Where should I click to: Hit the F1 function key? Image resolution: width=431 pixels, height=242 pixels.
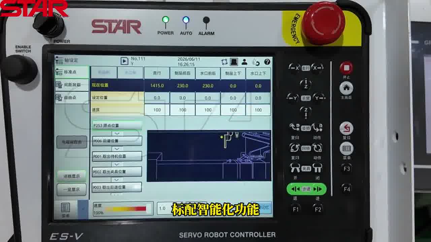(x=296, y=209)
